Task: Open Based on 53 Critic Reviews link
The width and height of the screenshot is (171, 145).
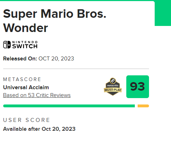Action: point(37,95)
